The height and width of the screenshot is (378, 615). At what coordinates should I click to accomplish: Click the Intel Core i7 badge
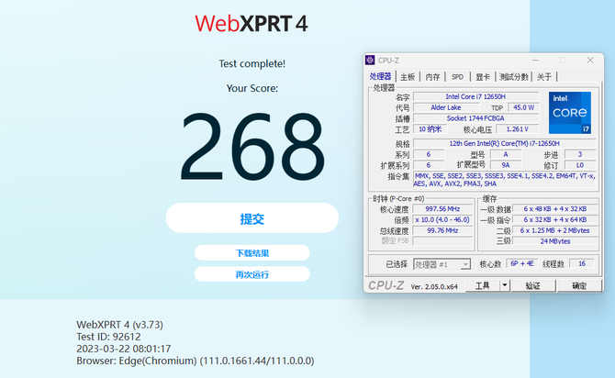point(569,113)
